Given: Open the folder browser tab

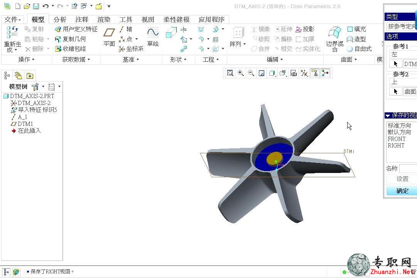Looking at the screenshot, I should [19, 76].
